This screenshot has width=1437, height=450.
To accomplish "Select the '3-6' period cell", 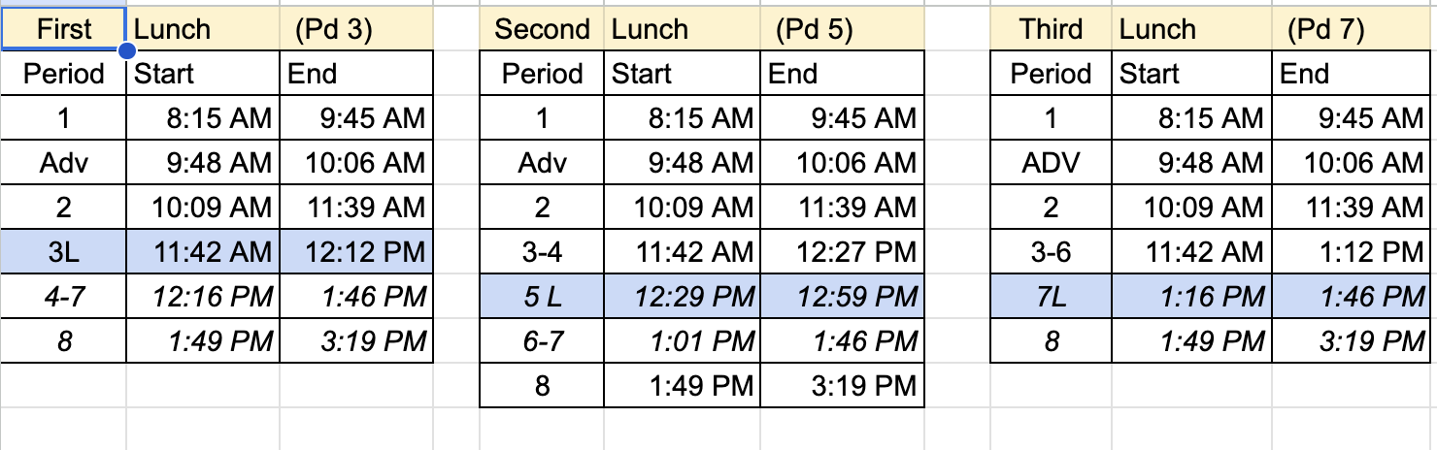I will [1051, 252].
